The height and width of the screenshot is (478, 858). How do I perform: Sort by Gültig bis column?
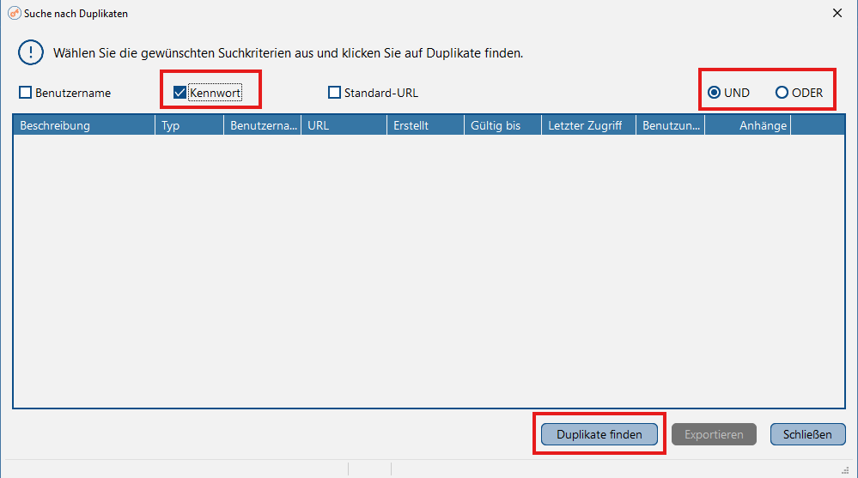coord(502,125)
